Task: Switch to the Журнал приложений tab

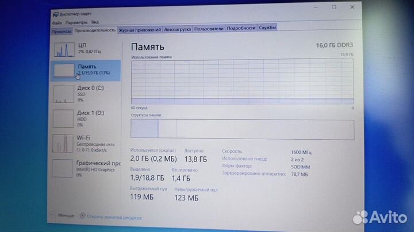Action: click(x=140, y=30)
